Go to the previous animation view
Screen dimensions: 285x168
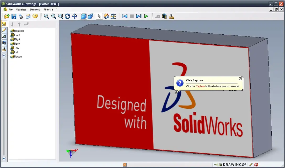click(x=125, y=16)
